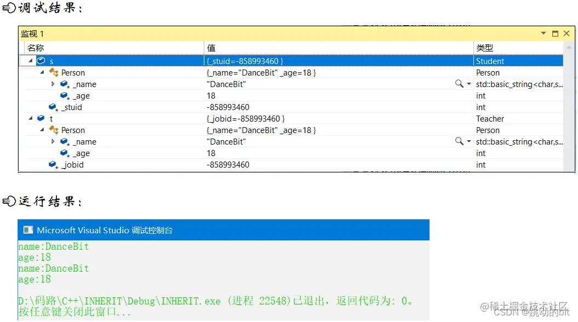This screenshot has height=322, width=578.
Task: Click Microsoft Visual Studio 调试控制台 title
Action: click(105, 230)
